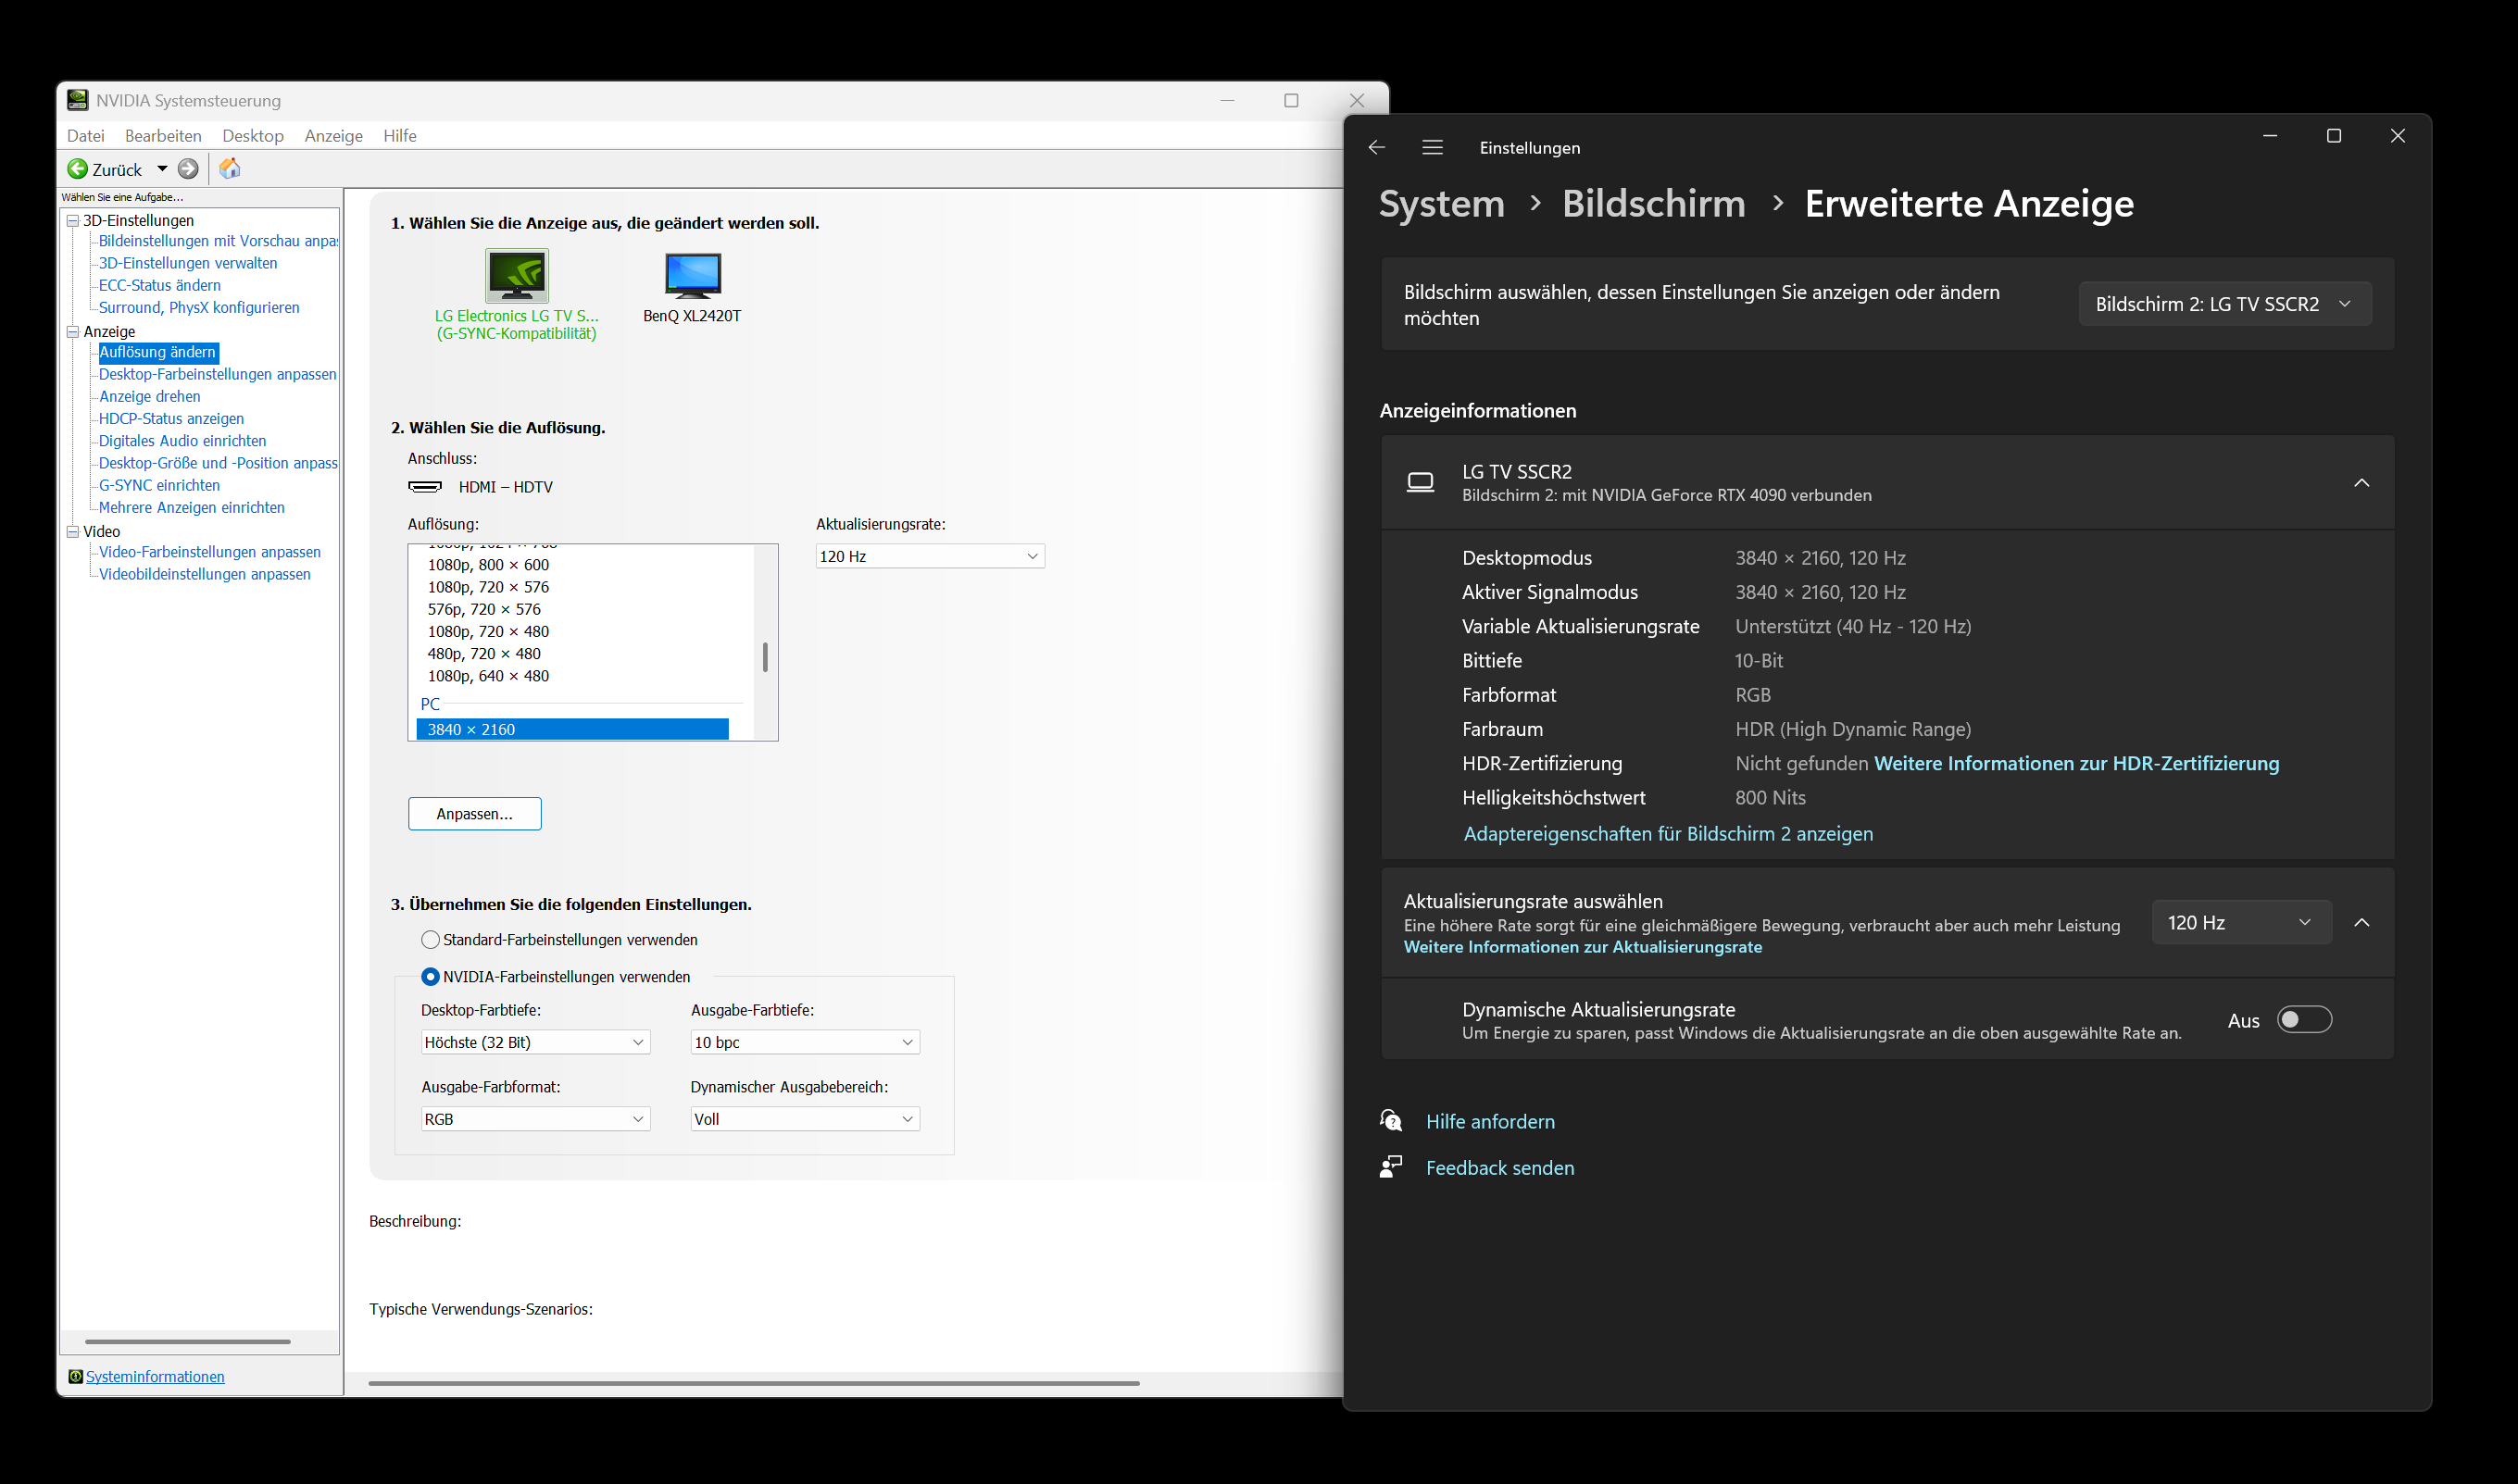Select NVIDIA-Farbeinstellungen verwenden radio button
Viewport: 2518px width, 1484px height.
click(430, 977)
